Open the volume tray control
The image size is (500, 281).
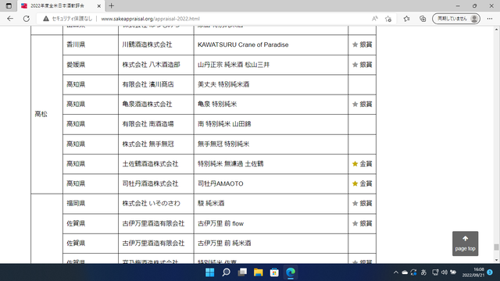pyautogui.click(x=444, y=272)
